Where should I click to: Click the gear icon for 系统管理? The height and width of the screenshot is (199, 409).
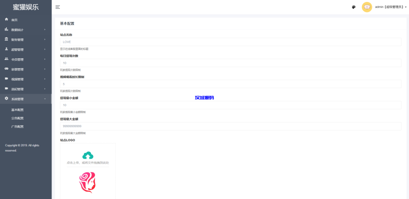point(6,99)
